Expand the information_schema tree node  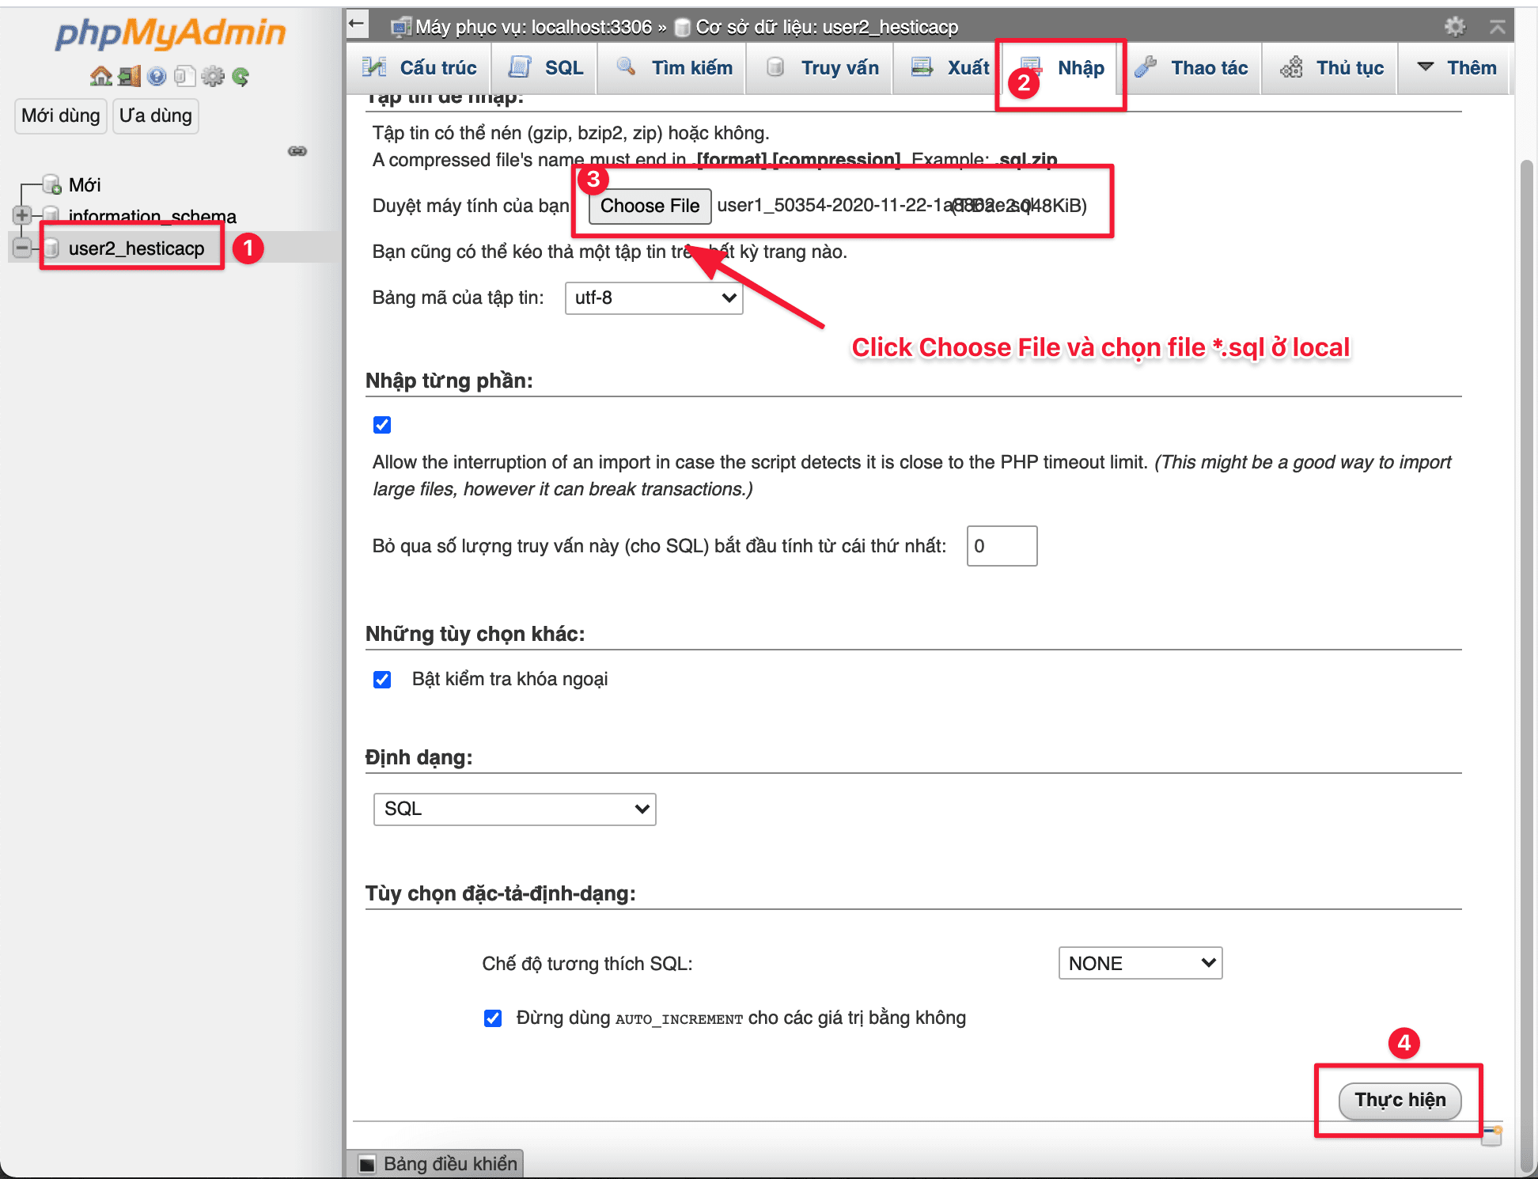(x=22, y=215)
